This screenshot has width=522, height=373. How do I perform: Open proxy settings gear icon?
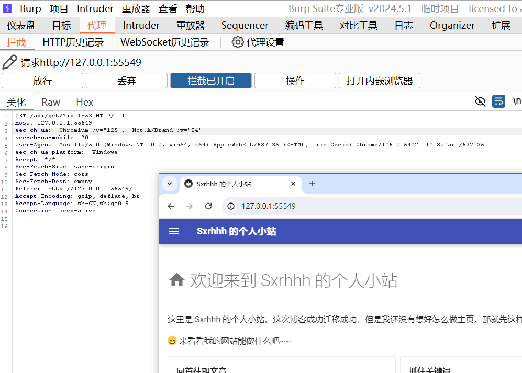coord(238,42)
